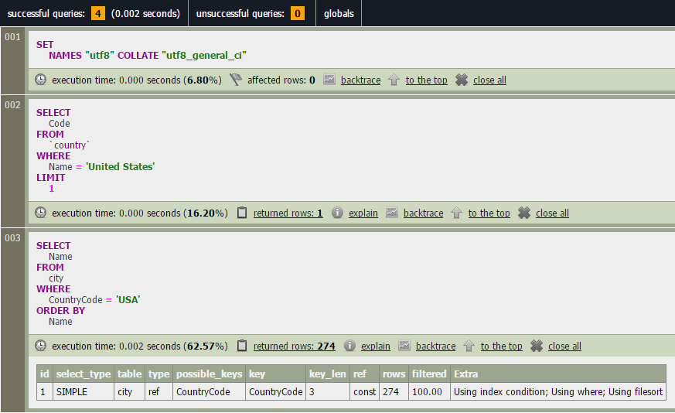
Task: Click the select_type column header
Action: (84, 374)
